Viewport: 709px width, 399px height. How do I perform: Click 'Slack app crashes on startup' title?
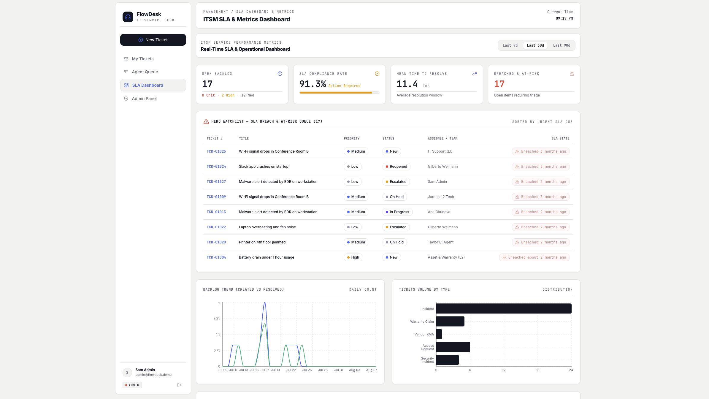point(264,167)
